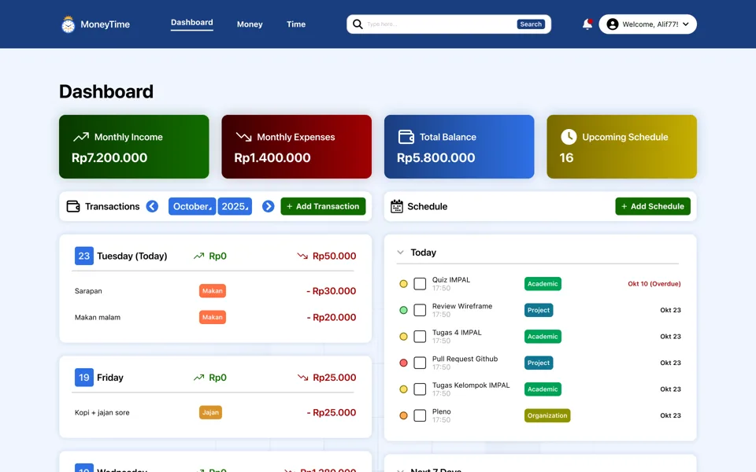Click income arrow icon on Tuesday card
Screen dimensions: 756x472
pyautogui.click(x=198, y=256)
